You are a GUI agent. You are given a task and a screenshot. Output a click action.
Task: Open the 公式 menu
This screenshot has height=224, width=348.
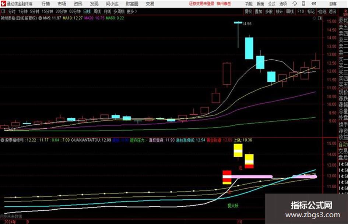point(271,4)
